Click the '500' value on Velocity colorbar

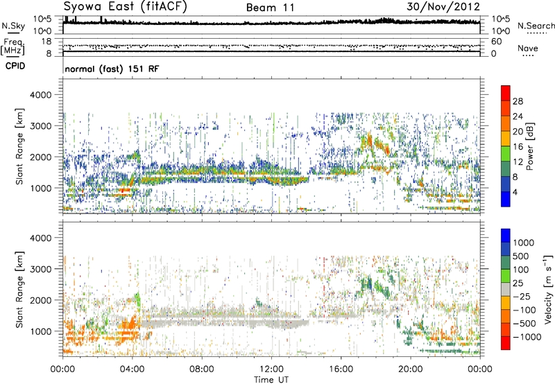[520, 256]
